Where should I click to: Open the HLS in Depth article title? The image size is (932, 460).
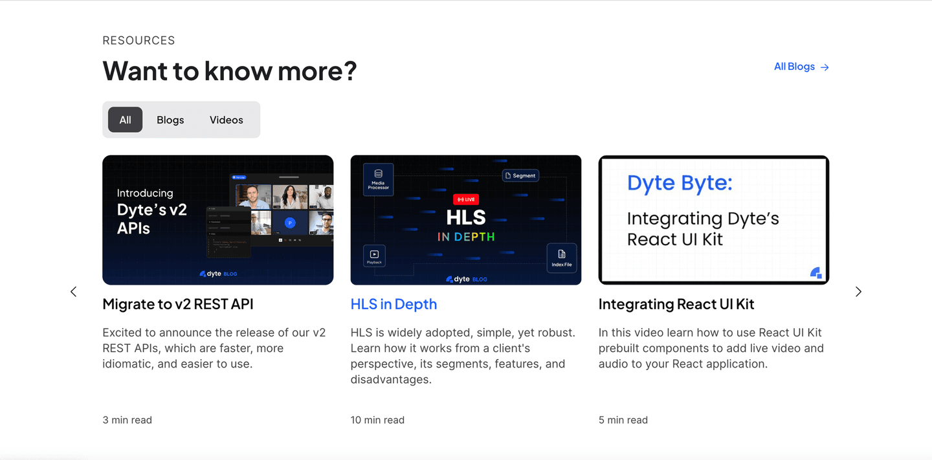(394, 304)
